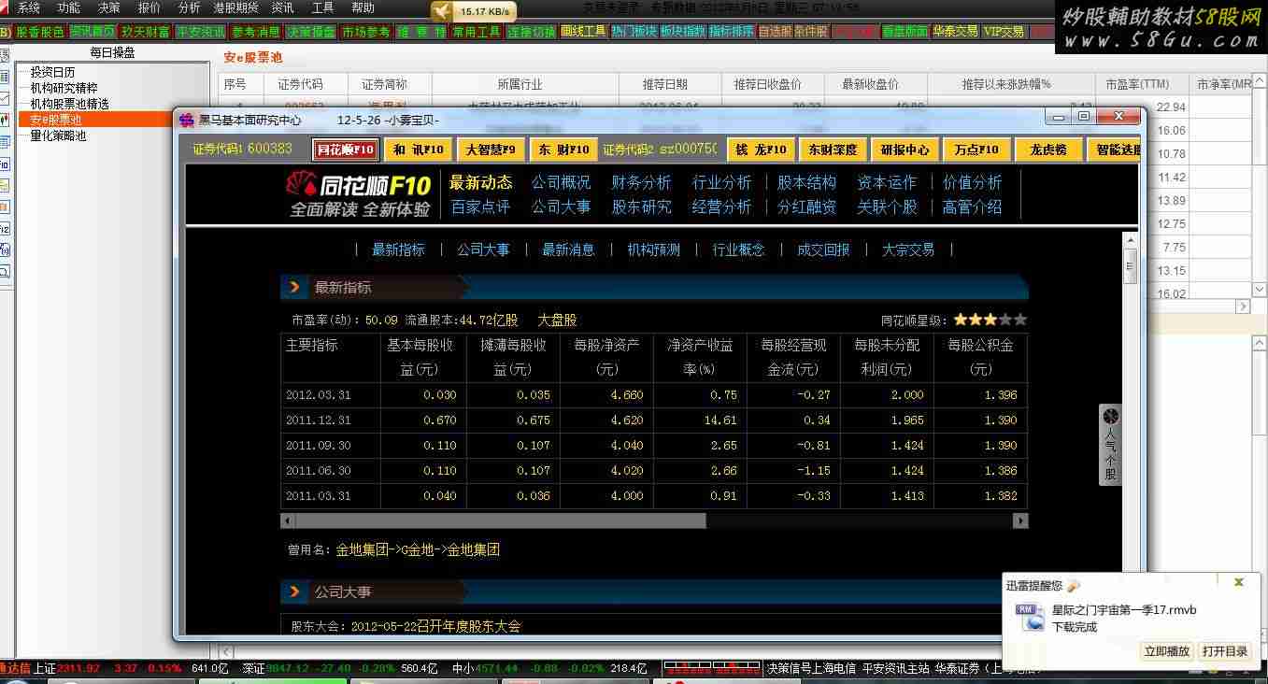Select 机构股票池精选 in the left tree

point(69,104)
